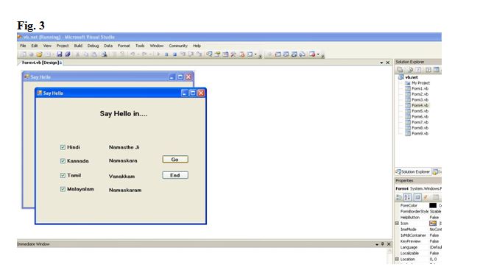Uncheck the Malayalam checkbox

[63, 189]
